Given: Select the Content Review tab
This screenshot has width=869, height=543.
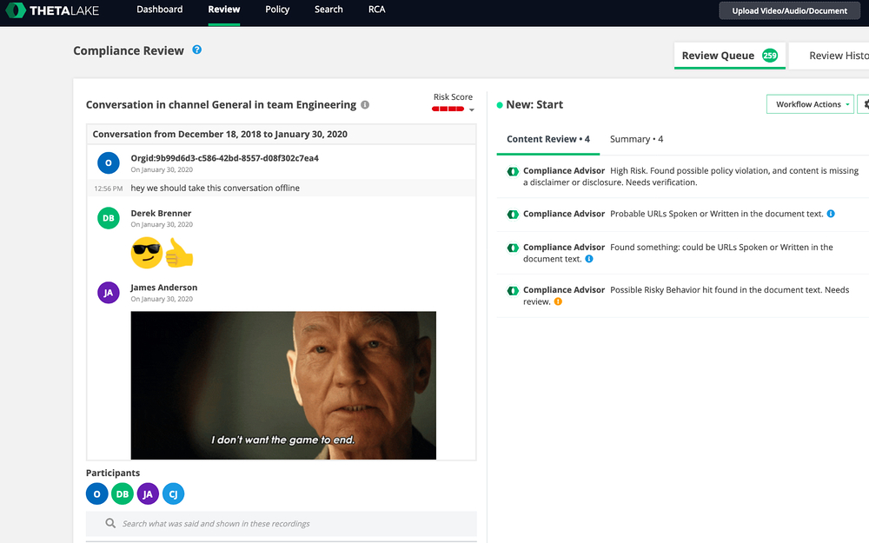Looking at the screenshot, I should point(548,140).
